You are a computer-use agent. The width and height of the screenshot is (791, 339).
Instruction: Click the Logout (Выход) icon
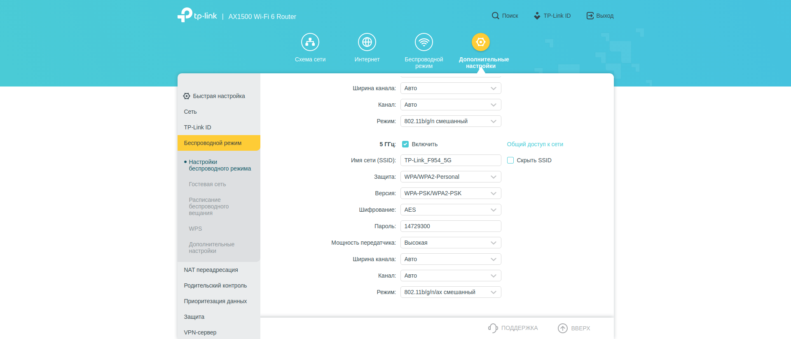[590, 16]
